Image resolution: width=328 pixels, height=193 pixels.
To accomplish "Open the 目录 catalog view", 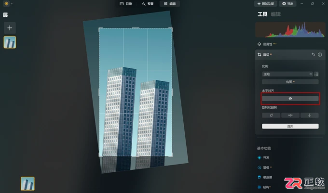I will click(126, 4).
